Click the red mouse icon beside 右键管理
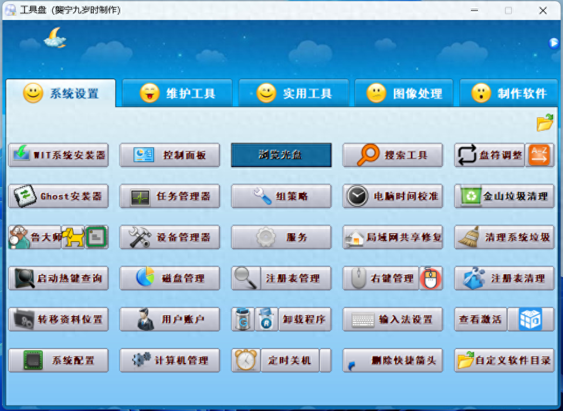The height and width of the screenshot is (411, 563). pos(430,278)
